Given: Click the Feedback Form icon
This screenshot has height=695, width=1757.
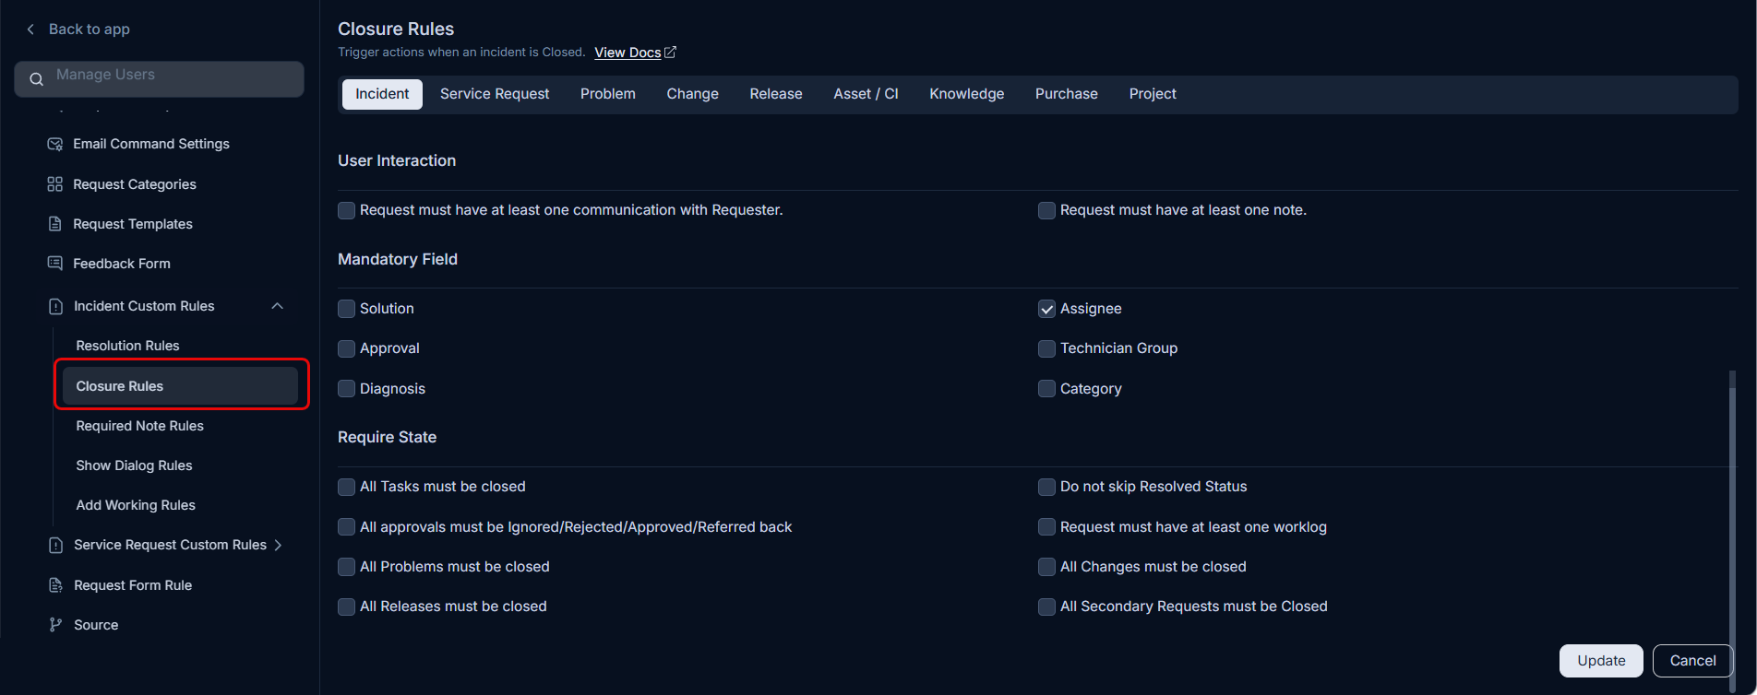Looking at the screenshot, I should pos(55,264).
